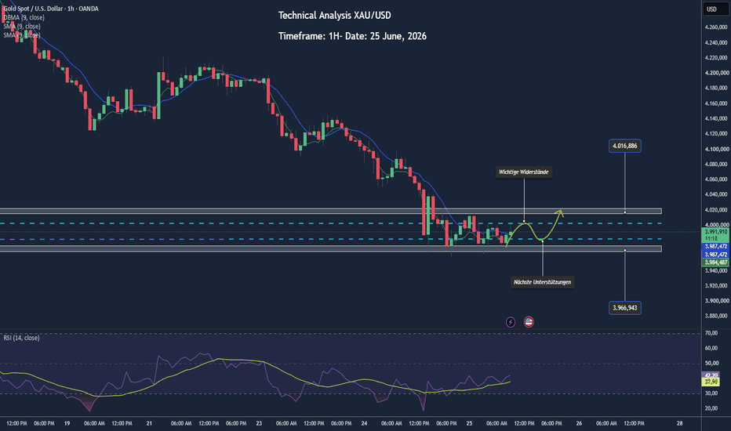Select the lower gray support zone rectangle
This screenshot has height=431, width=731.
tap(330, 249)
